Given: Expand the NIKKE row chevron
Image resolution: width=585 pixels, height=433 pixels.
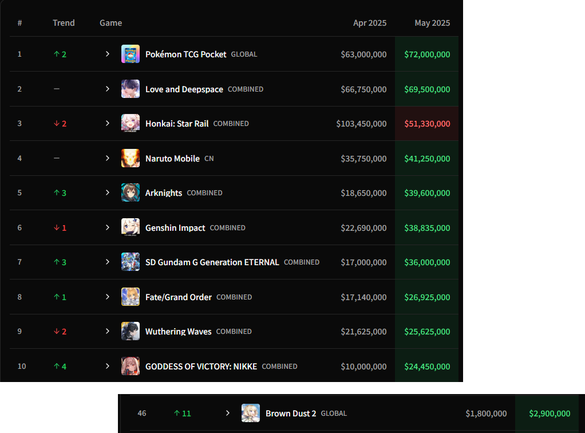Looking at the screenshot, I should click(108, 366).
